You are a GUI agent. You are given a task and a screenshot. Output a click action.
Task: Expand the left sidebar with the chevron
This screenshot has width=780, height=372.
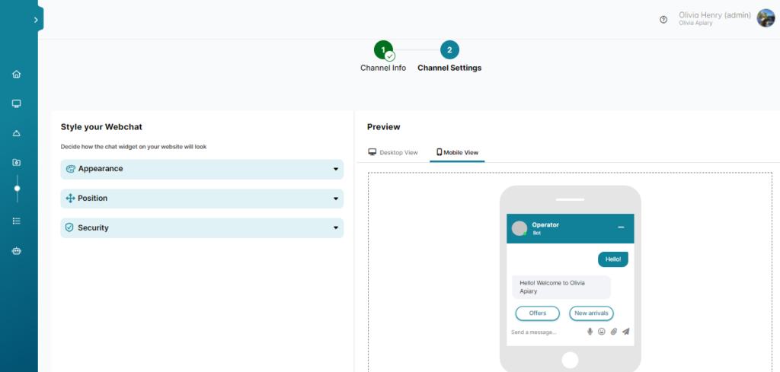[36, 20]
